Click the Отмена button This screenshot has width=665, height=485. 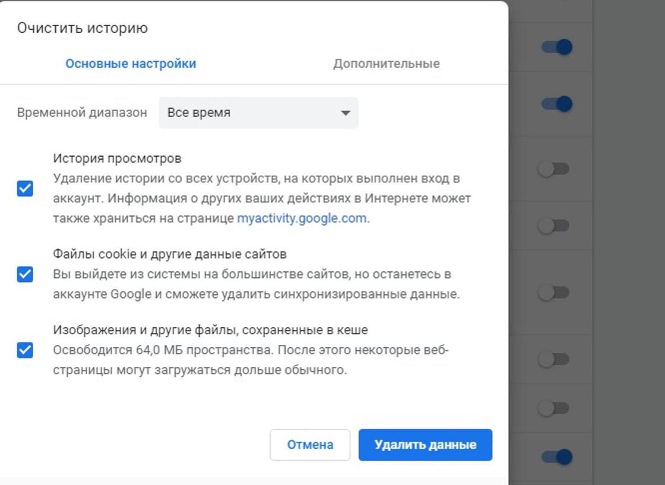tap(310, 445)
